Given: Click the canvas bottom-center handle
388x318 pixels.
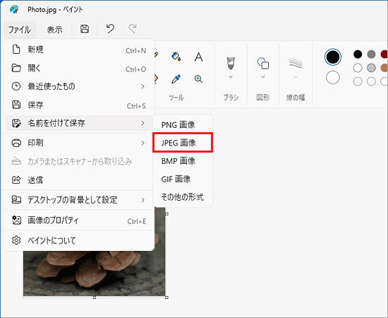Looking at the screenshot, I should pos(95,298).
